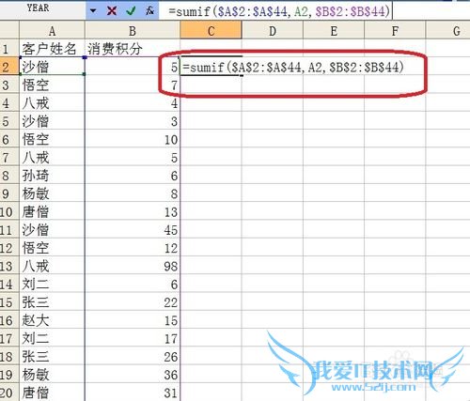
Task: Select column G header
Action: pos(448,31)
